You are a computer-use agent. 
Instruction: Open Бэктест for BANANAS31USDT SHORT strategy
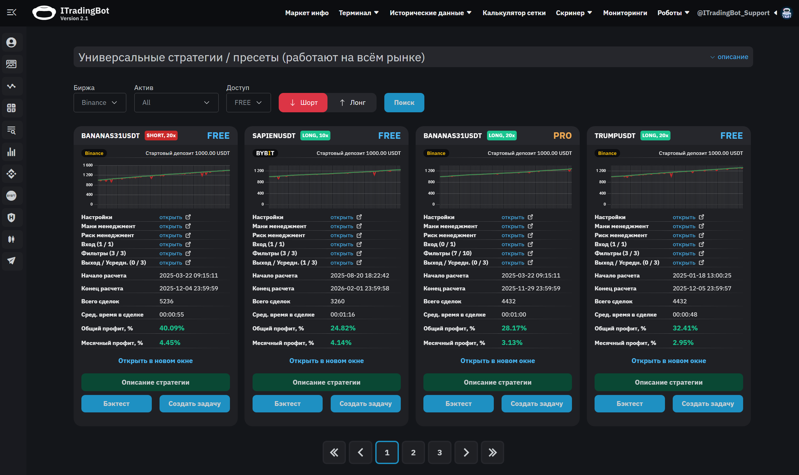click(116, 403)
